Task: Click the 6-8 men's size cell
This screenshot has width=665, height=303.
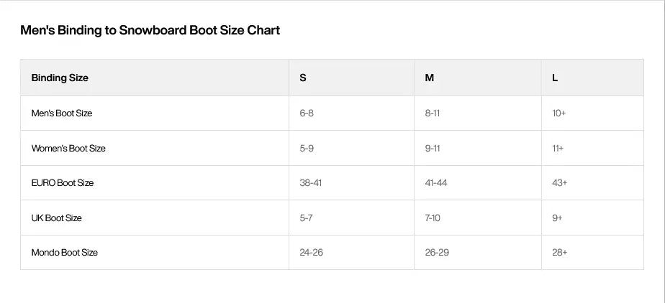Action: (352, 113)
